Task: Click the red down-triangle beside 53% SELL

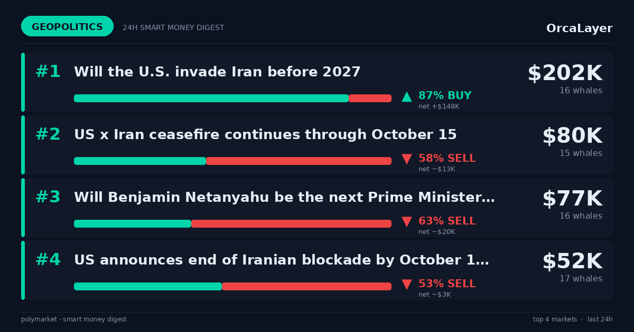Action: [x=407, y=285]
